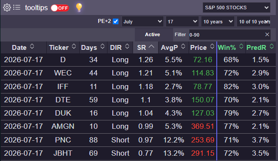This screenshot has width=278, height=161.
Task: Select ticker D in the table
Action: point(63,60)
